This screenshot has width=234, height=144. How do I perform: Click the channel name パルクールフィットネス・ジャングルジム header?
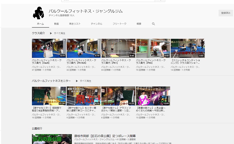(86, 11)
